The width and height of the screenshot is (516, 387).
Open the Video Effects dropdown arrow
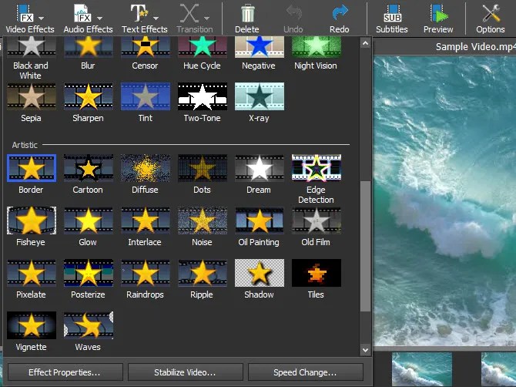41,18
